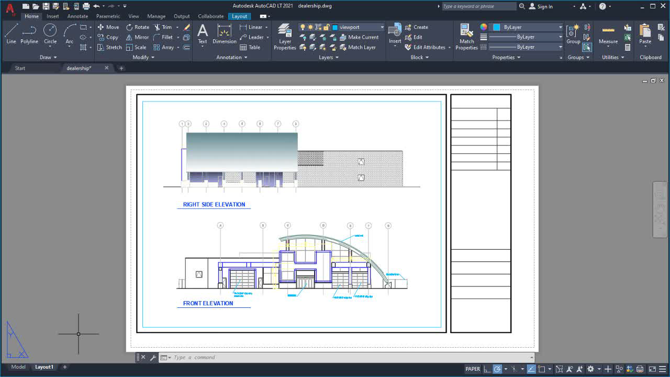Click Create block button
Image resolution: width=670 pixels, height=377 pixels.
[417, 27]
